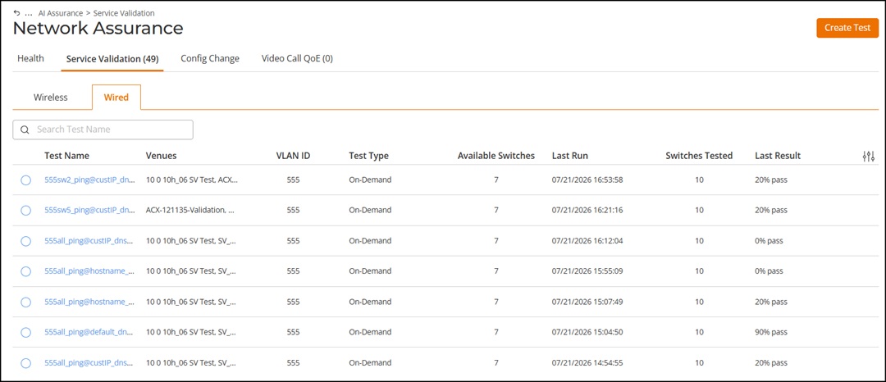The image size is (886, 382).
Task: Switch to the Health tab
Action: pyautogui.click(x=30, y=58)
